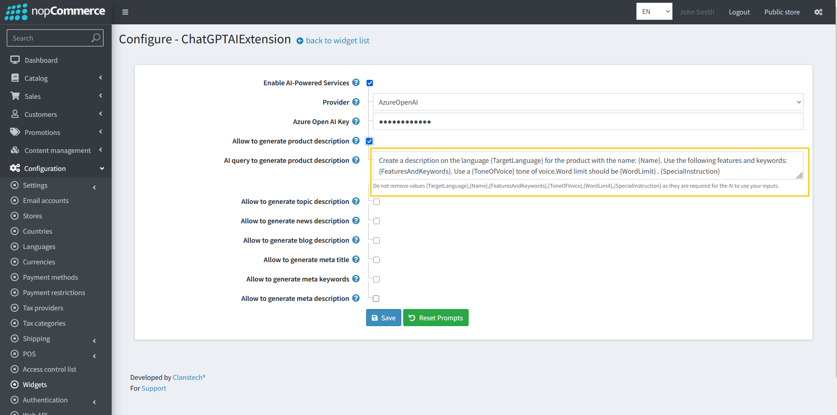Click the search magnifier icon

tap(95, 38)
